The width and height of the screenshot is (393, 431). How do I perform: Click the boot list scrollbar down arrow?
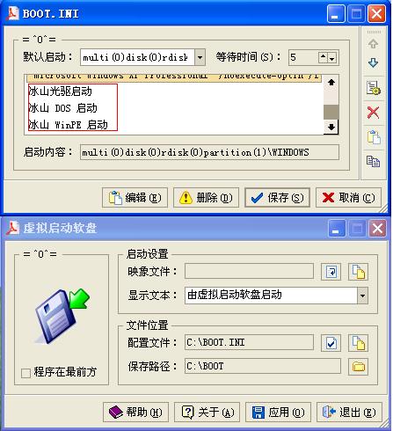pyautogui.click(x=331, y=127)
